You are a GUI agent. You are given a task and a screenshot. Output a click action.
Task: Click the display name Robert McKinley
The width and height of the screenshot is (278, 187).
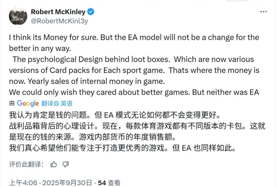58,12
